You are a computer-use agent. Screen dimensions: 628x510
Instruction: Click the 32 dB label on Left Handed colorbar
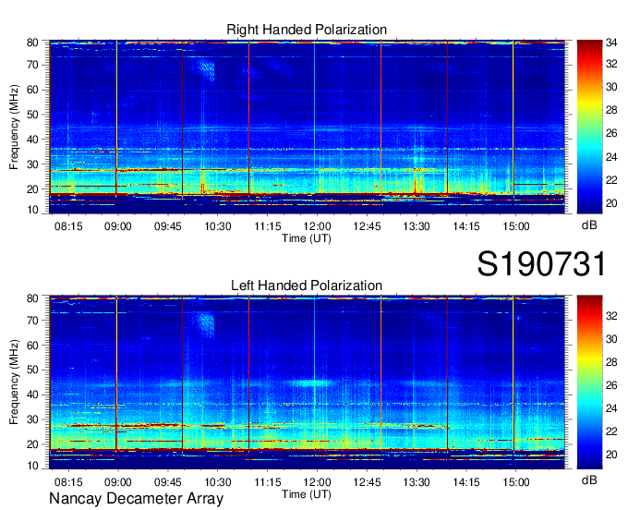pyautogui.click(x=611, y=316)
